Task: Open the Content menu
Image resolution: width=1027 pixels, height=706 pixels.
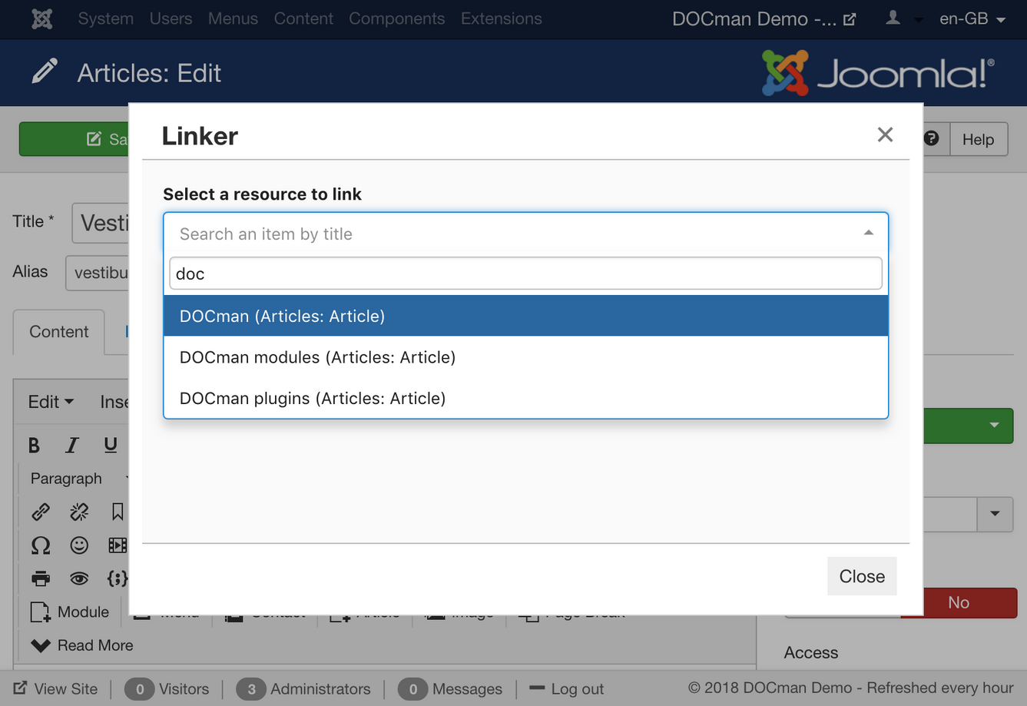Action: tap(303, 18)
